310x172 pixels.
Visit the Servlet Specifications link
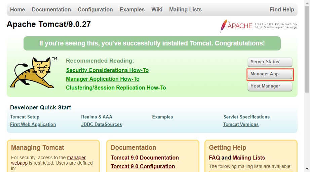pos(246,117)
